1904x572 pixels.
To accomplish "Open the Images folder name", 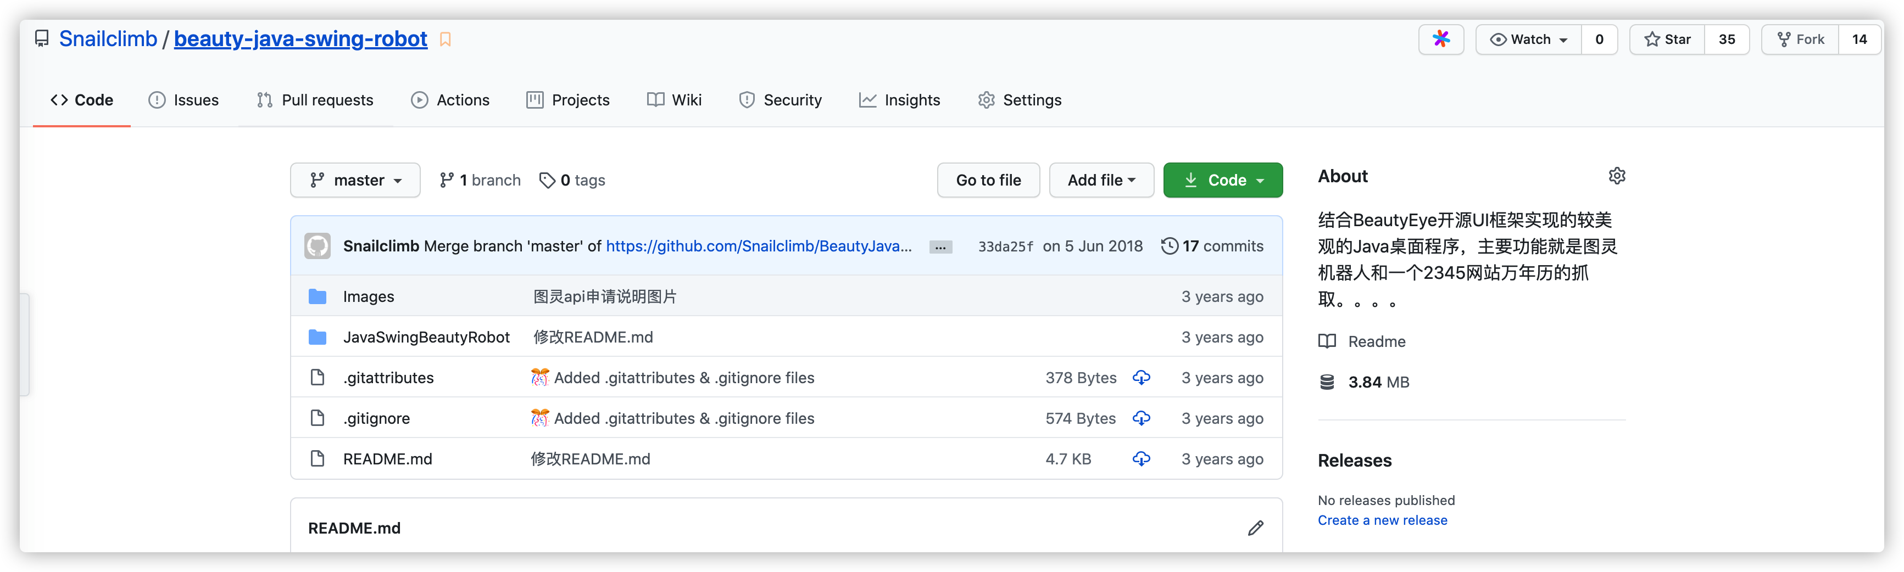I will [x=368, y=296].
